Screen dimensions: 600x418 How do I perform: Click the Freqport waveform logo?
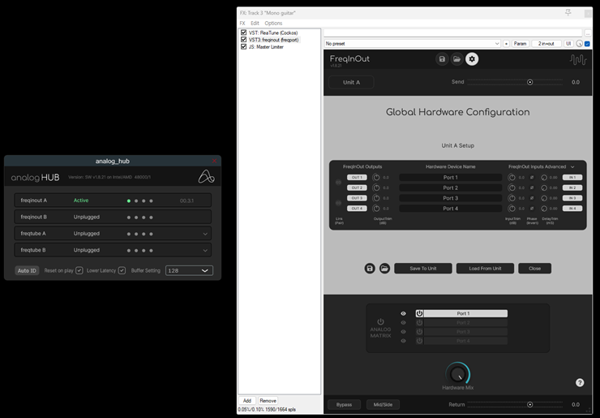[578, 59]
